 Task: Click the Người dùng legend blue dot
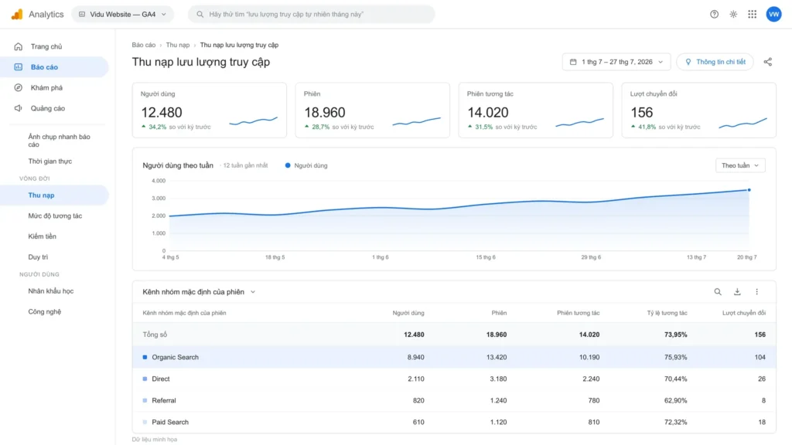[288, 165]
